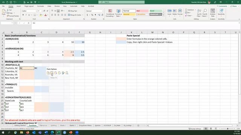
Task: Click the AutoSum button
Action: pyautogui.click(x=190, y=10)
